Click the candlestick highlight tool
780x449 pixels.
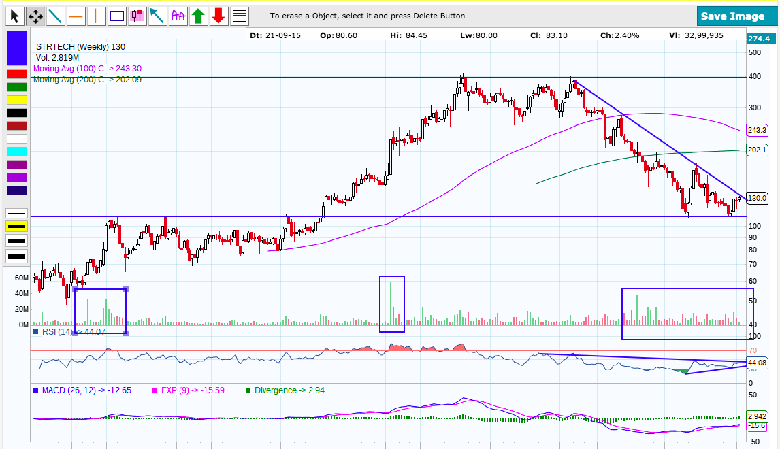pyautogui.click(x=137, y=16)
